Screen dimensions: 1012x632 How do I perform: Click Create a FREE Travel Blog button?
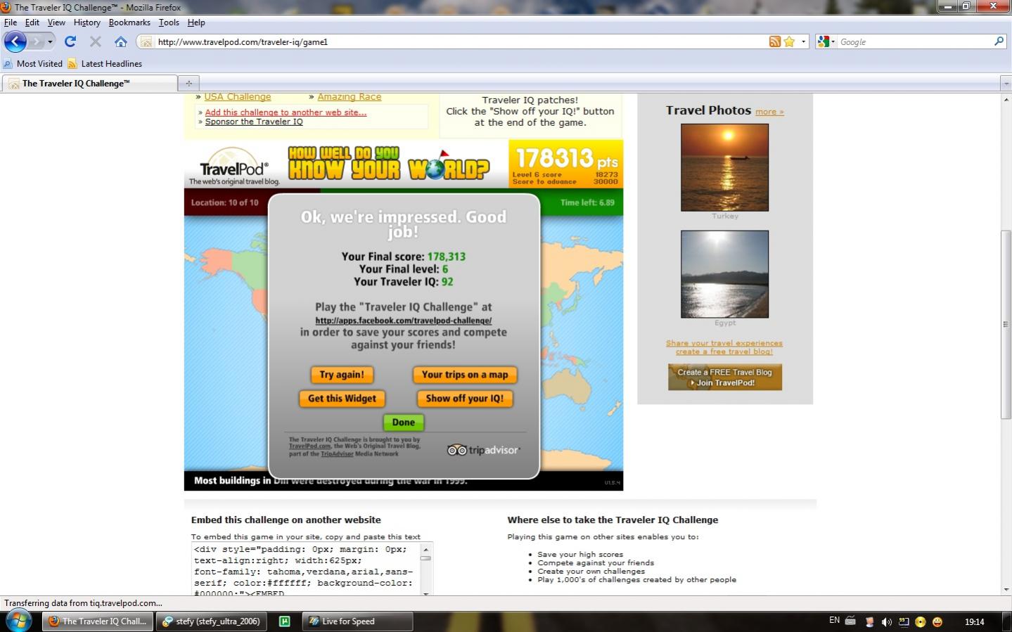point(725,378)
